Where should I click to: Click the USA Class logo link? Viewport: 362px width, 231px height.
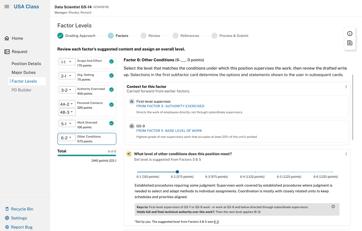[26, 7]
